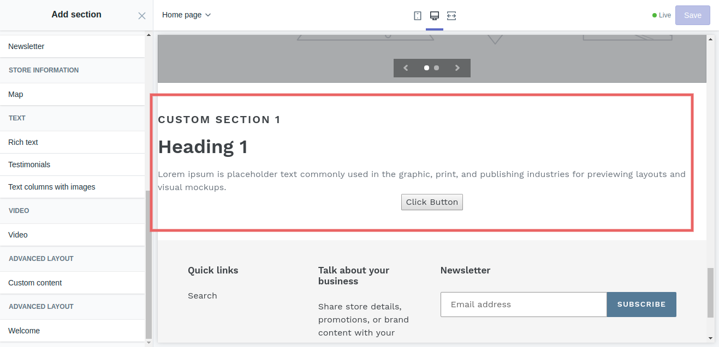Click the section list scroll-down arrow
The width and height of the screenshot is (719, 347).
tap(149, 343)
